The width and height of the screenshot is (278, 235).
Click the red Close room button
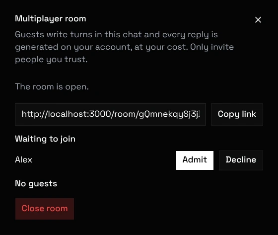(45, 209)
